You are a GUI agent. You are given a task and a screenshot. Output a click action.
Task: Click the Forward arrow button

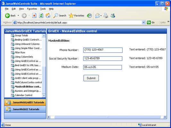tap(24, 16)
